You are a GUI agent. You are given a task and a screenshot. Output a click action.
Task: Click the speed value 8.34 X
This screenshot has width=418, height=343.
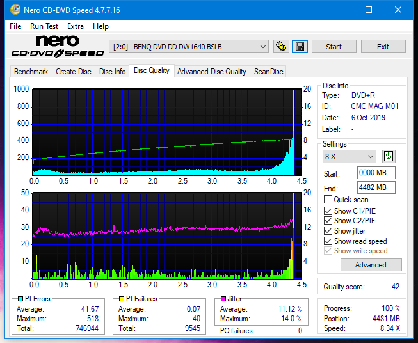pos(390,328)
